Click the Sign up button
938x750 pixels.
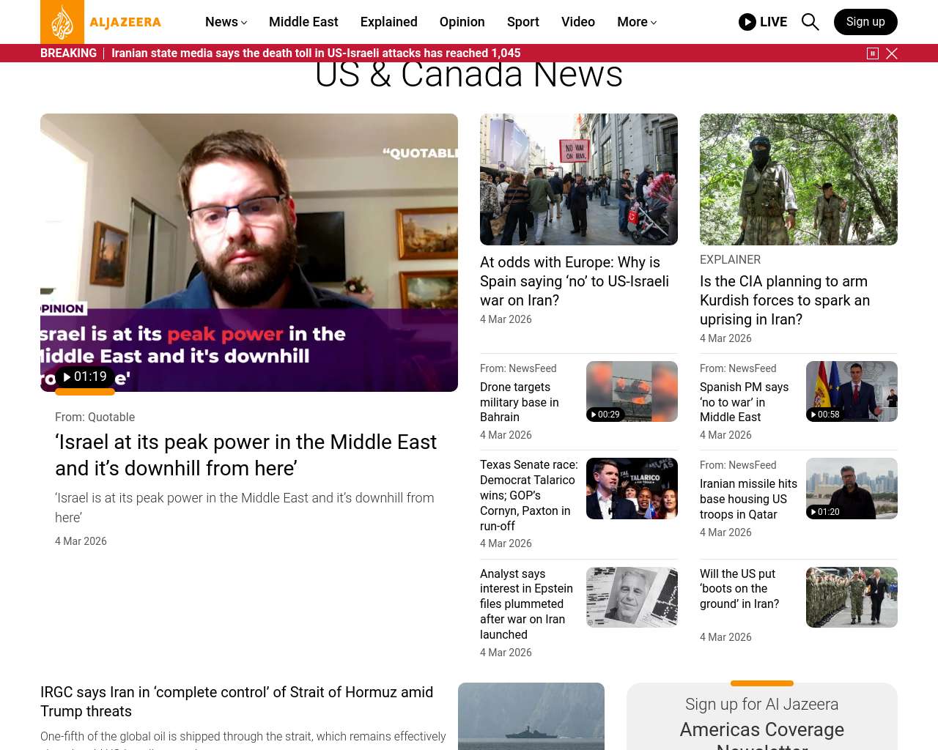865,22
